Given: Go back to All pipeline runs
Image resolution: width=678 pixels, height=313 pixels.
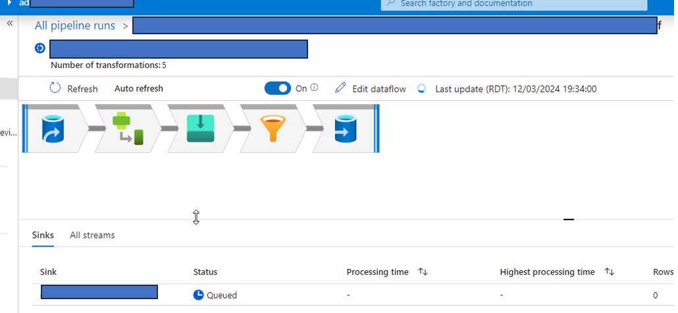Looking at the screenshot, I should pos(75,26).
